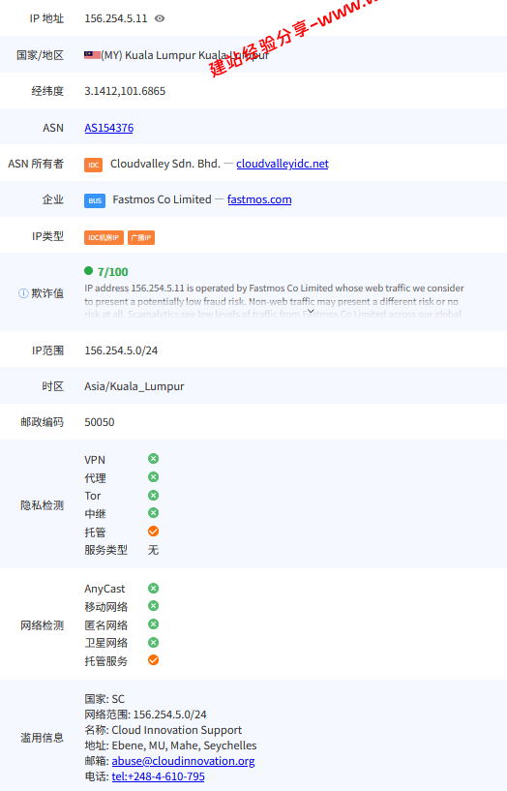Image resolution: width=507 pixels, height=791 pixels.
Task: Open the abuse@cloudinnovation.org email link
Action: [183, 761]
